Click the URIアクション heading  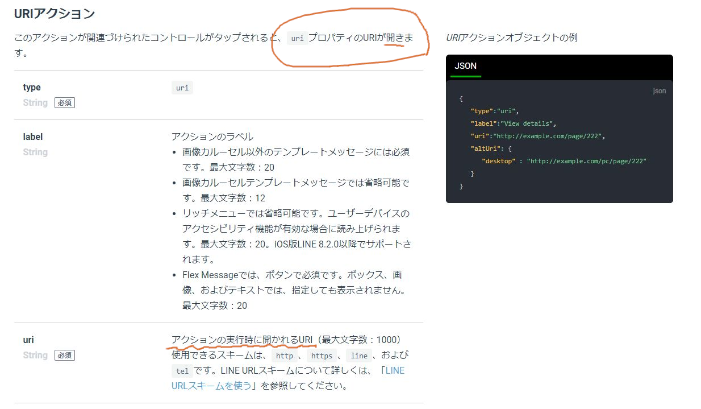tap(55, 13)
